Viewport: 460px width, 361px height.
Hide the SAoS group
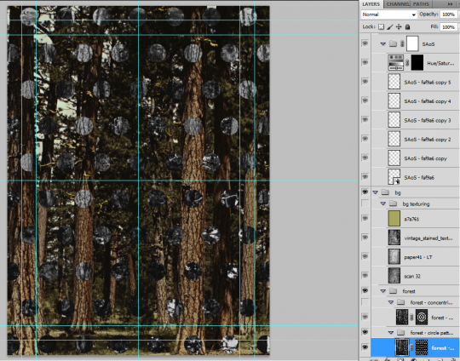tap(365, 43)
